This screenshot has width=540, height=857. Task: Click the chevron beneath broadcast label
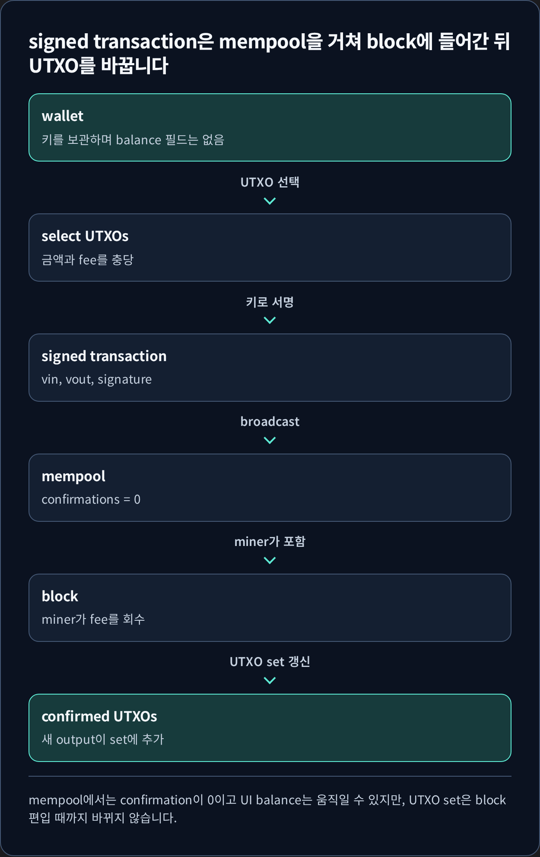click(270, 440)
